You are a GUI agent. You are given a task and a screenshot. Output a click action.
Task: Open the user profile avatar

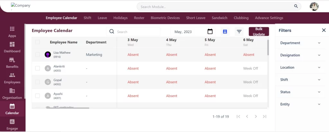pos(314,6)
